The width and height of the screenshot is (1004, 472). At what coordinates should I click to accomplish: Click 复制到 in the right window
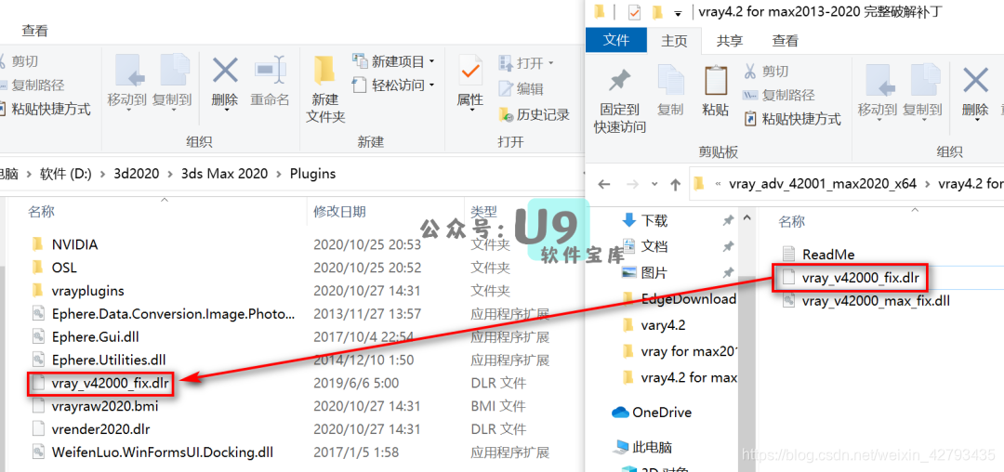(x=922, y=91)
